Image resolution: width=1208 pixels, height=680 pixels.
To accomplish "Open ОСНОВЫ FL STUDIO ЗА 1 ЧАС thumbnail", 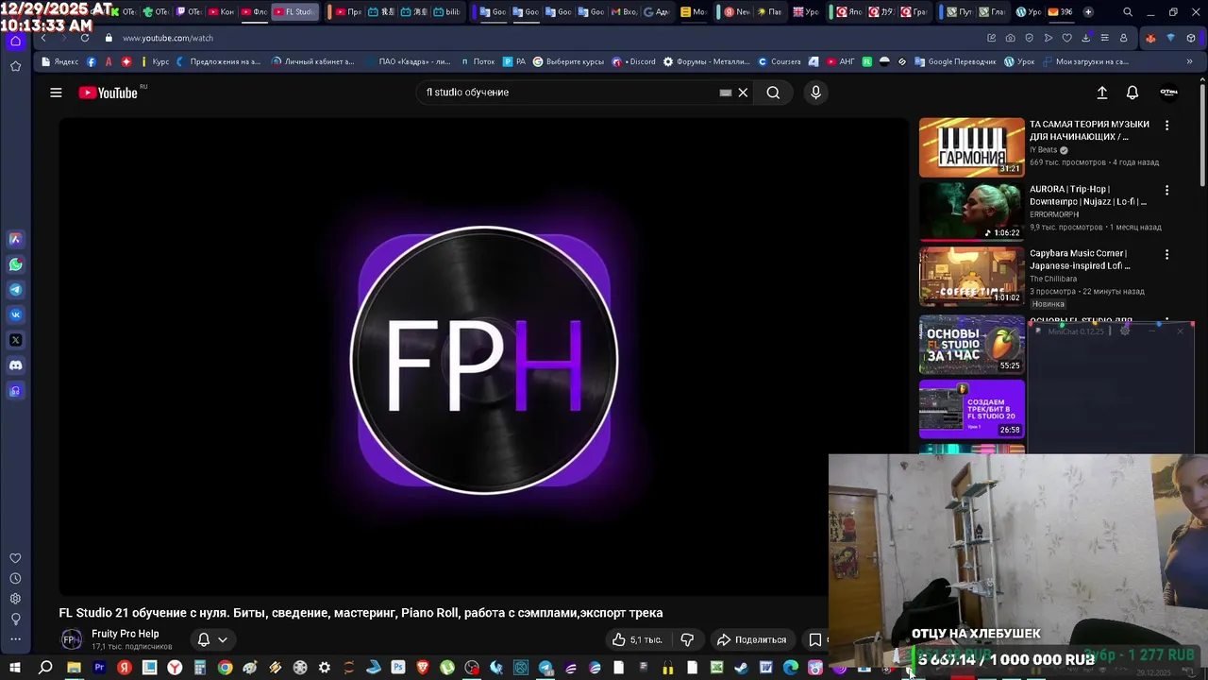I will click(972, 345).
